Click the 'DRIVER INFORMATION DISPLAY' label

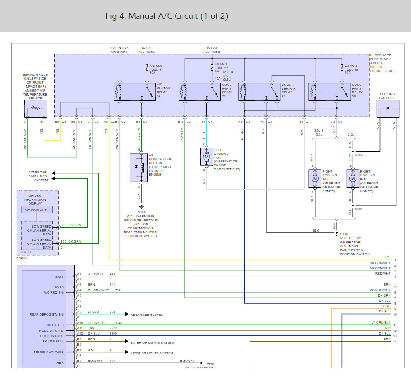[35, 199]
